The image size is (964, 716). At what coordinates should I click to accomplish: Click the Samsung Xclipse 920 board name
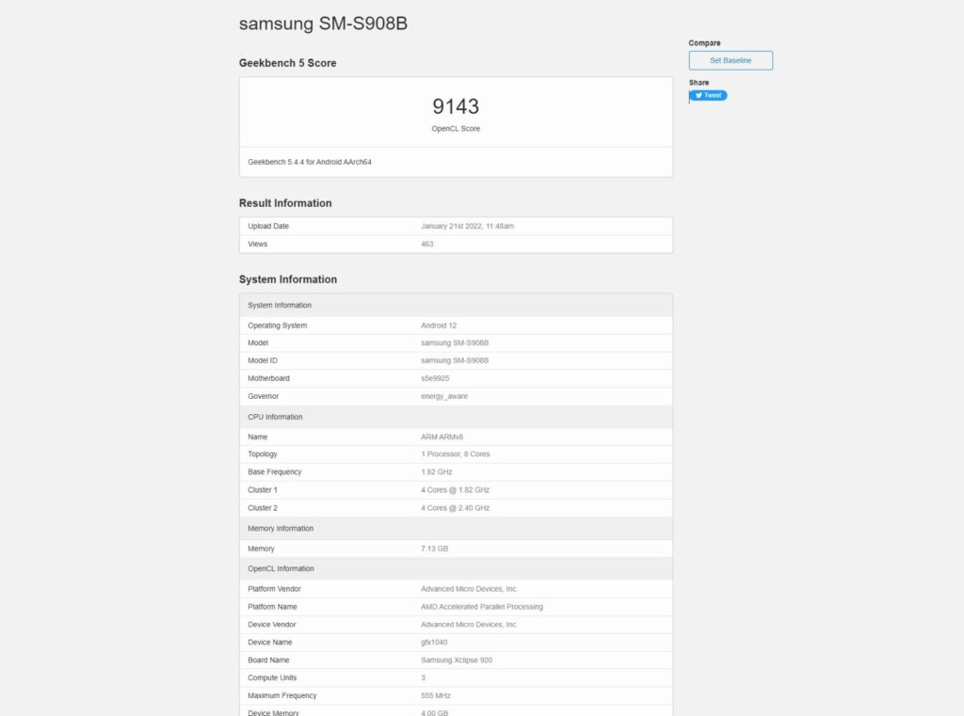[x=458, y=660]
